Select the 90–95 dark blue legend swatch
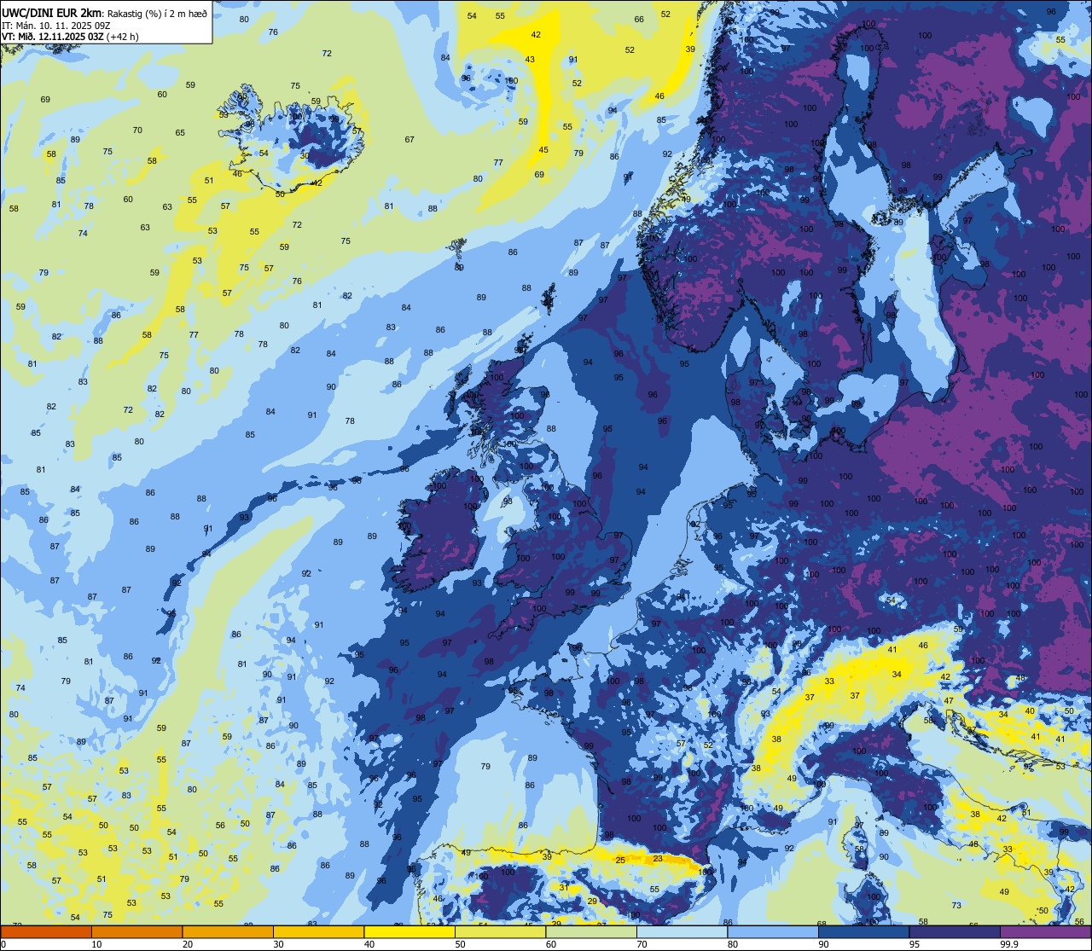Image resolution: width=1092 pixels, height=951 pixels. [x=864, y=931]
